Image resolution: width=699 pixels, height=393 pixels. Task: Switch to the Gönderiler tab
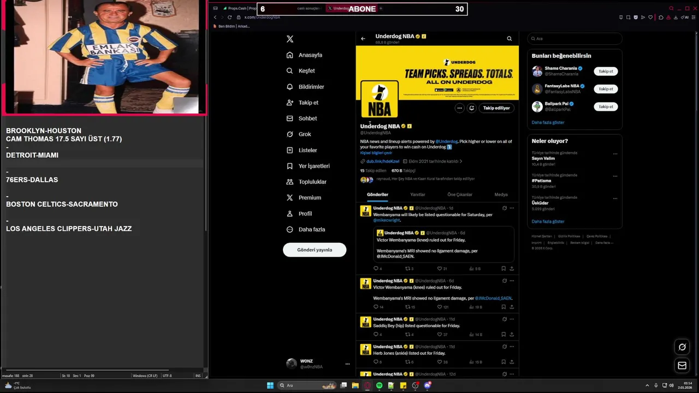(x=377, y=195)
